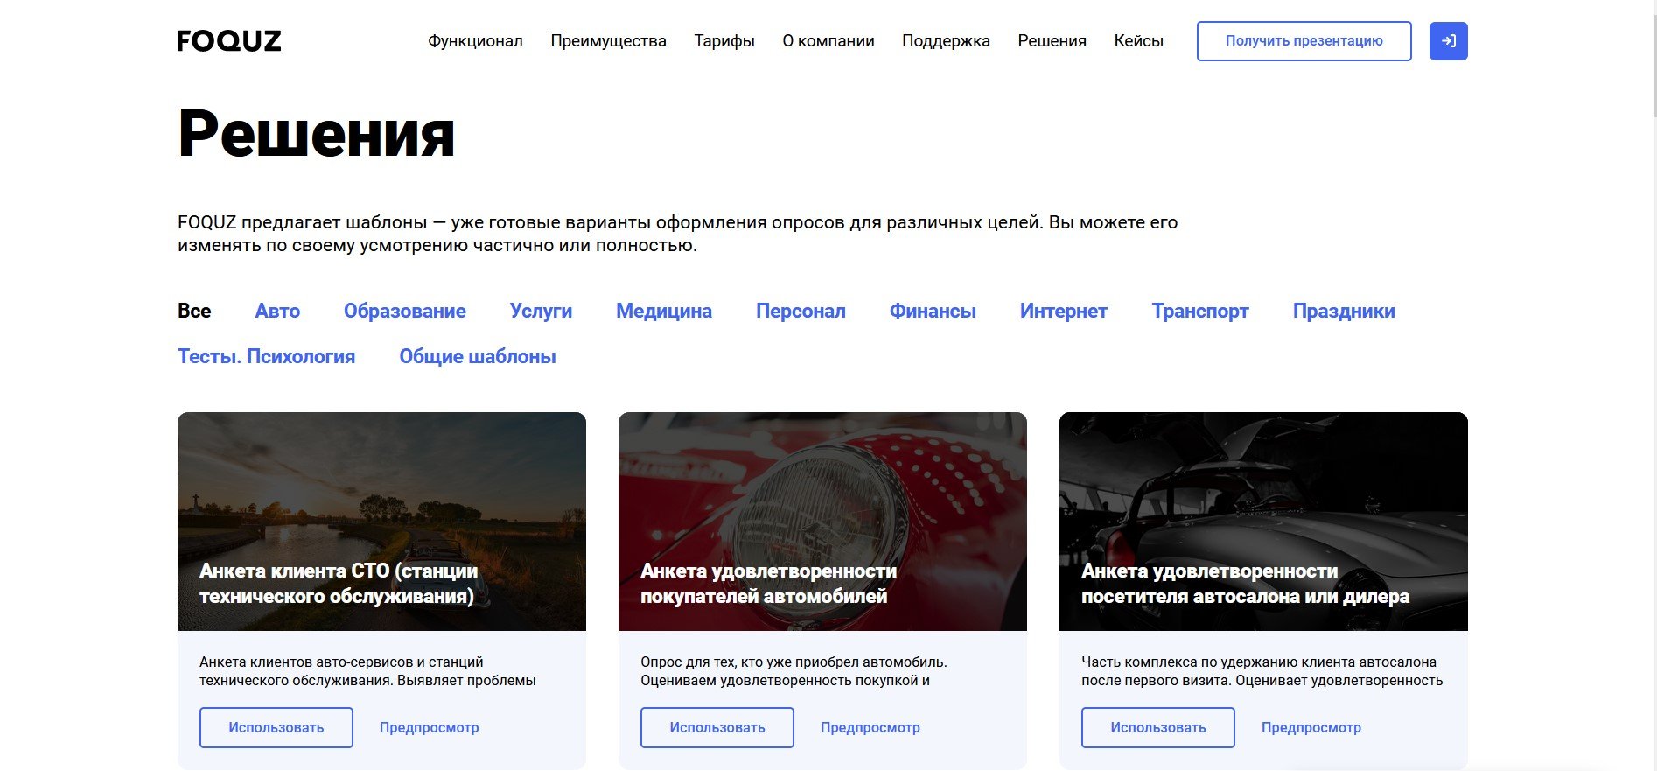Use the Анкета клиента СТО template
This screenshot has width=1657, height=771.
click(276, 727)
